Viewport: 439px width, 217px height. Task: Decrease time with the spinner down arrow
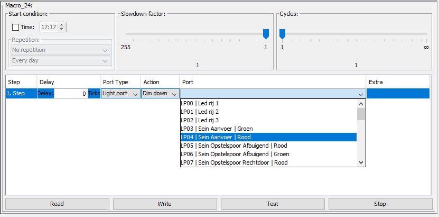[x=62, y=30]
